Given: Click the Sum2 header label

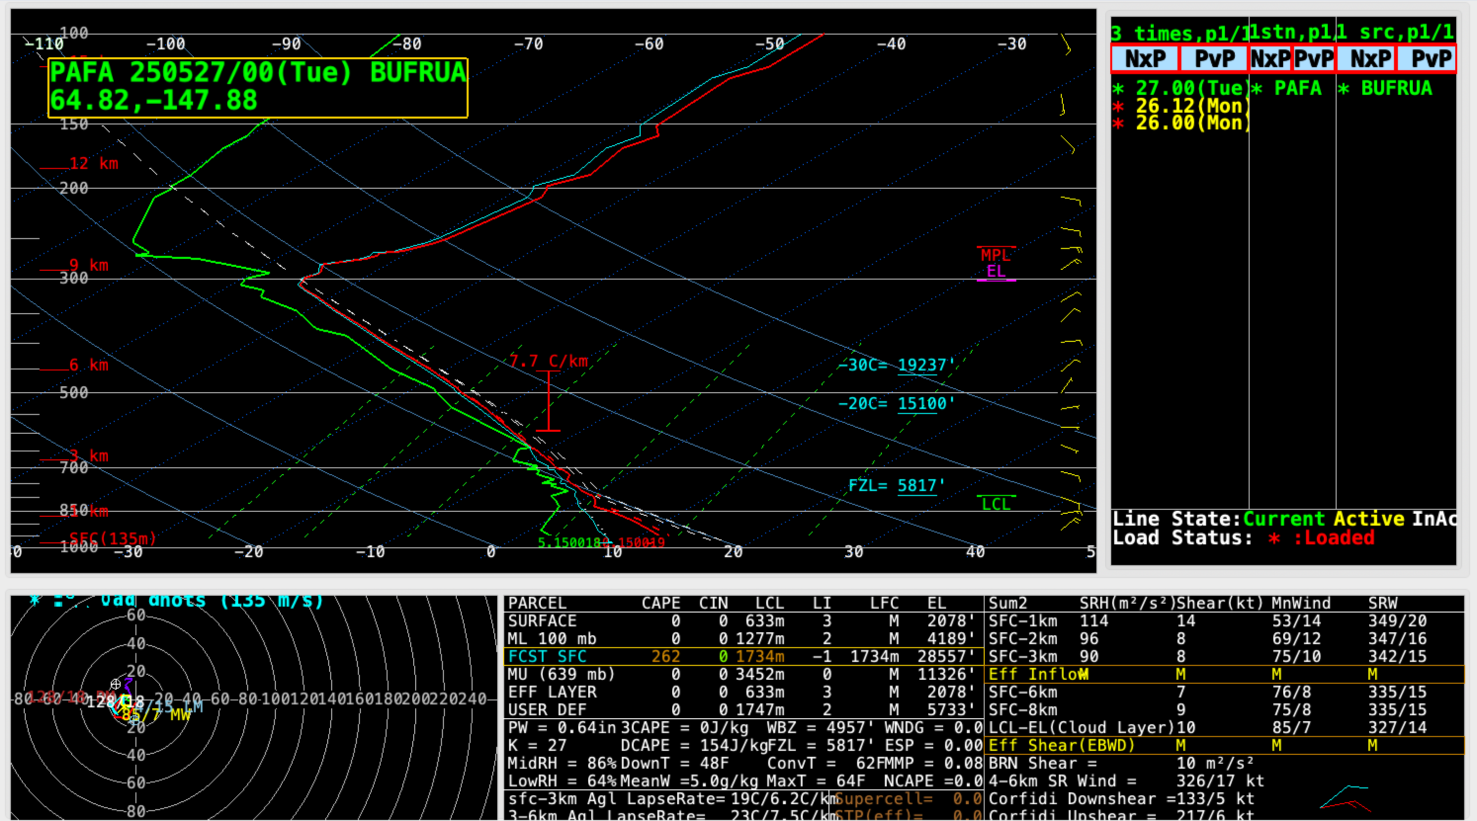Looking at the screenshot, I should click(x=1008, y=603).
